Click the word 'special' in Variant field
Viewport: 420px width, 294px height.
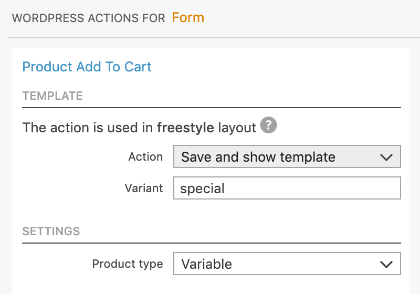coord(203,189)
